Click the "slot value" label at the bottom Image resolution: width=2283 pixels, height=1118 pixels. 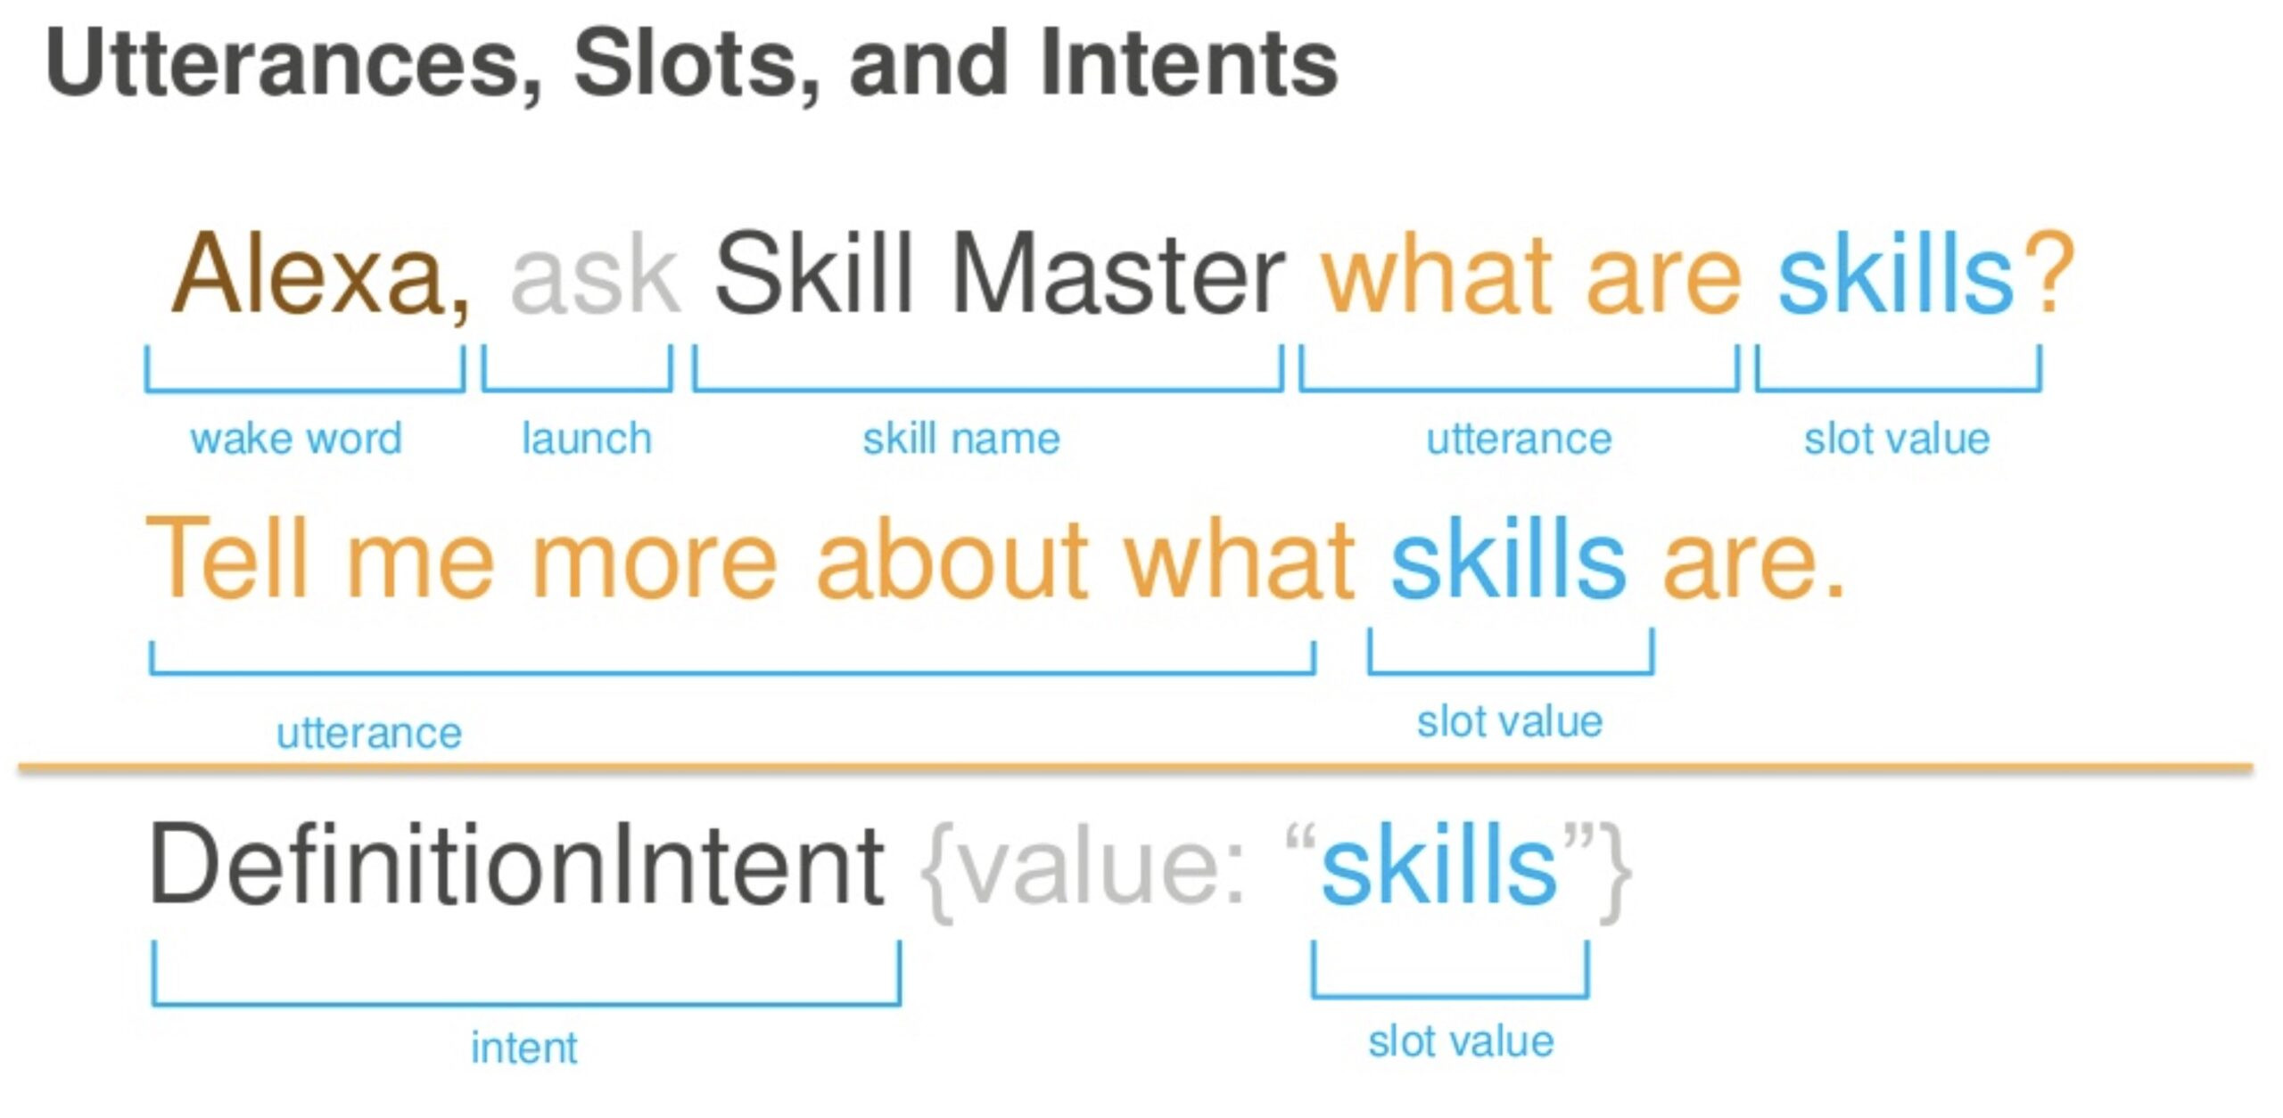point(1461,1040)
